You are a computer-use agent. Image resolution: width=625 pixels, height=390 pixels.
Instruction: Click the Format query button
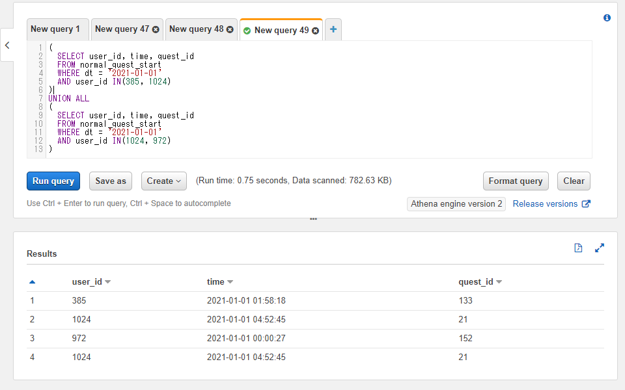(x=516, y=181)
